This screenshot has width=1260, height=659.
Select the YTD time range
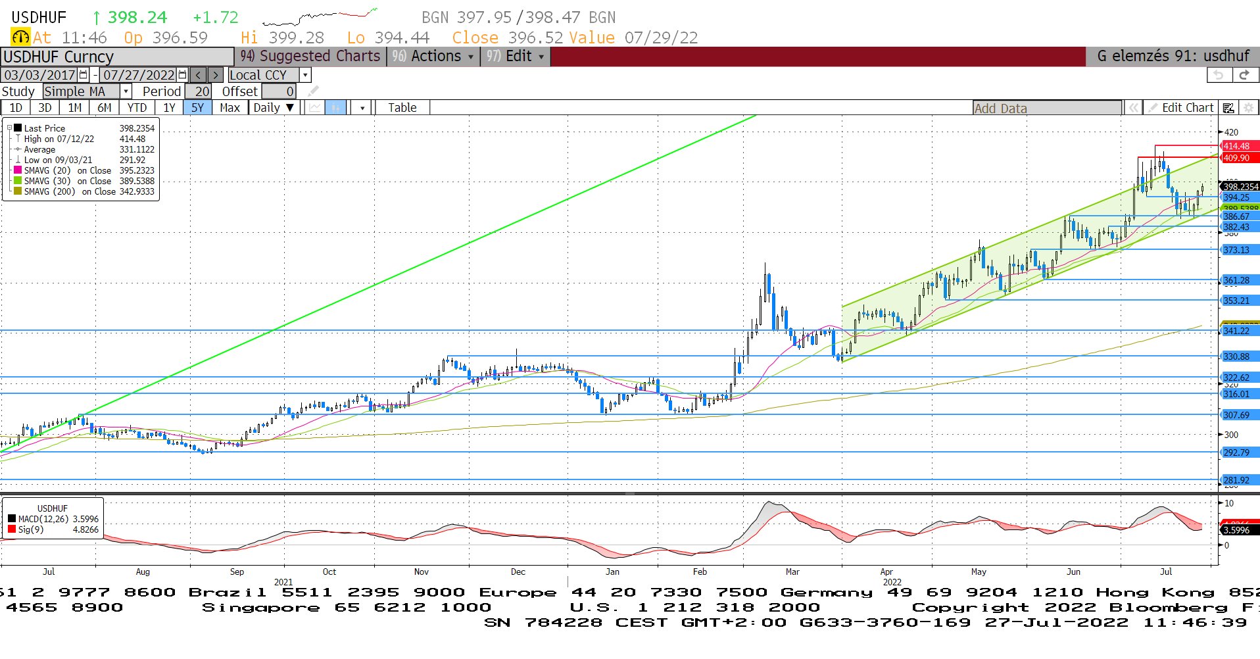pos(137,108)
